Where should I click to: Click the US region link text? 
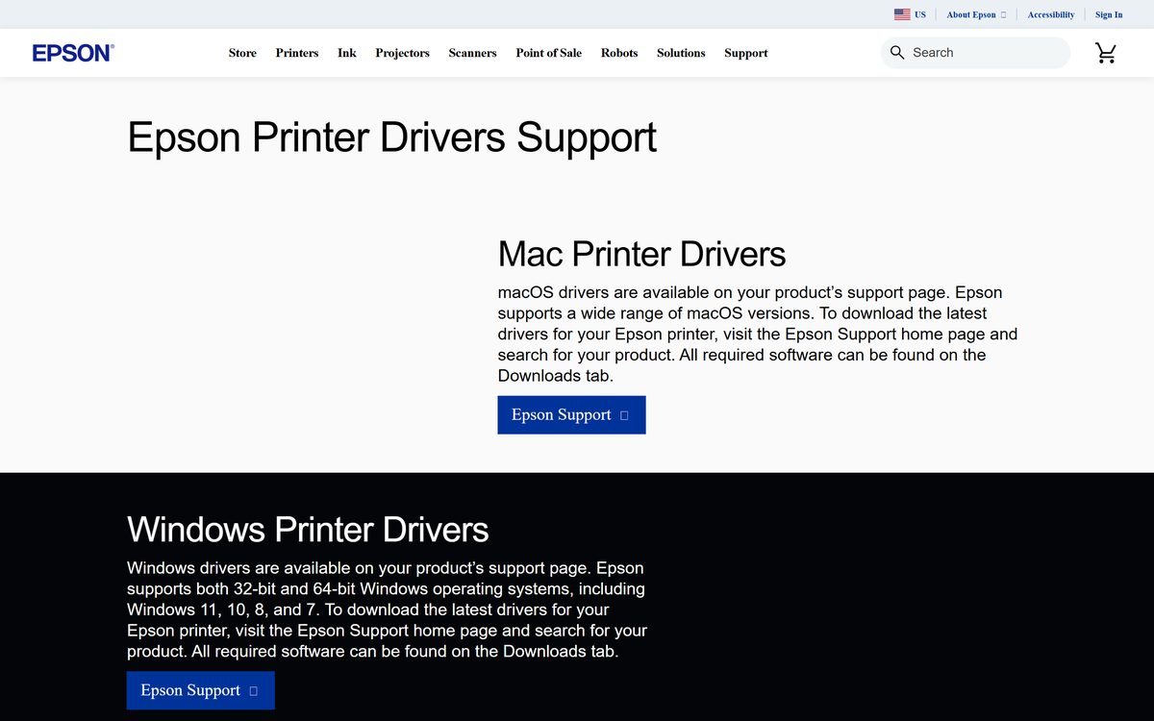(920, 14)
